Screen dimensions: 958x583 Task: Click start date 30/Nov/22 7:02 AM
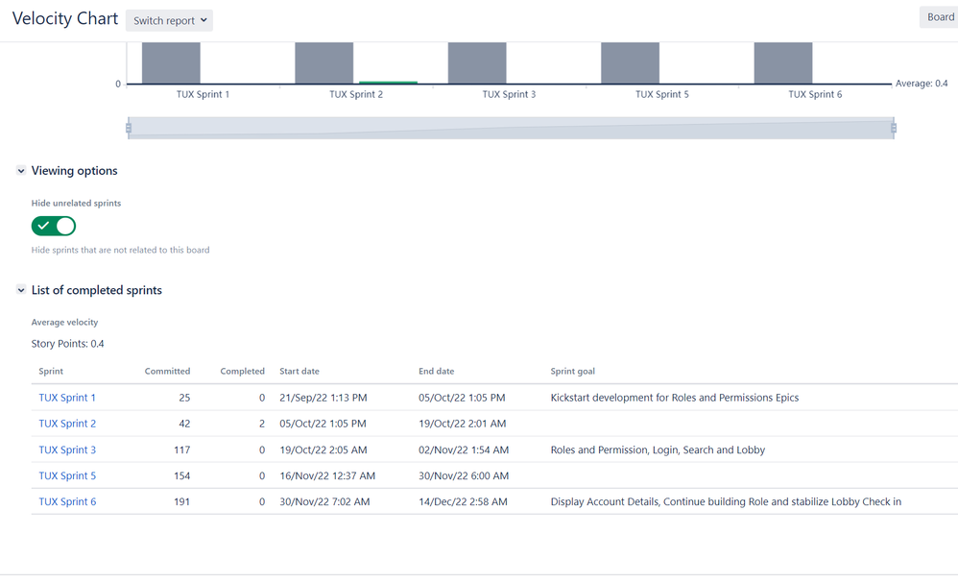tap(324, 501)
